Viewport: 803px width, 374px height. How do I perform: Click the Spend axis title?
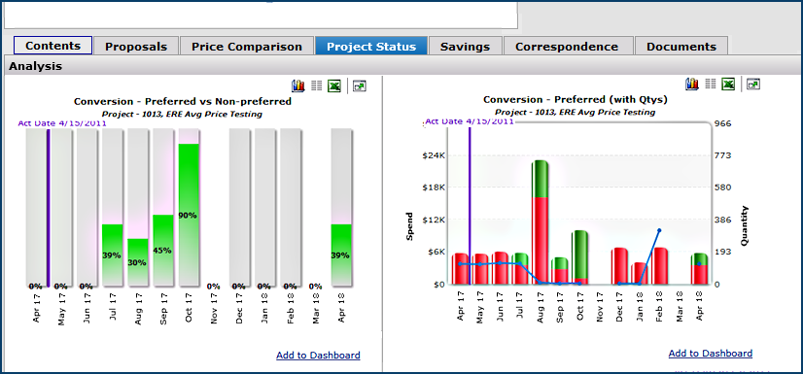point(409,226)
